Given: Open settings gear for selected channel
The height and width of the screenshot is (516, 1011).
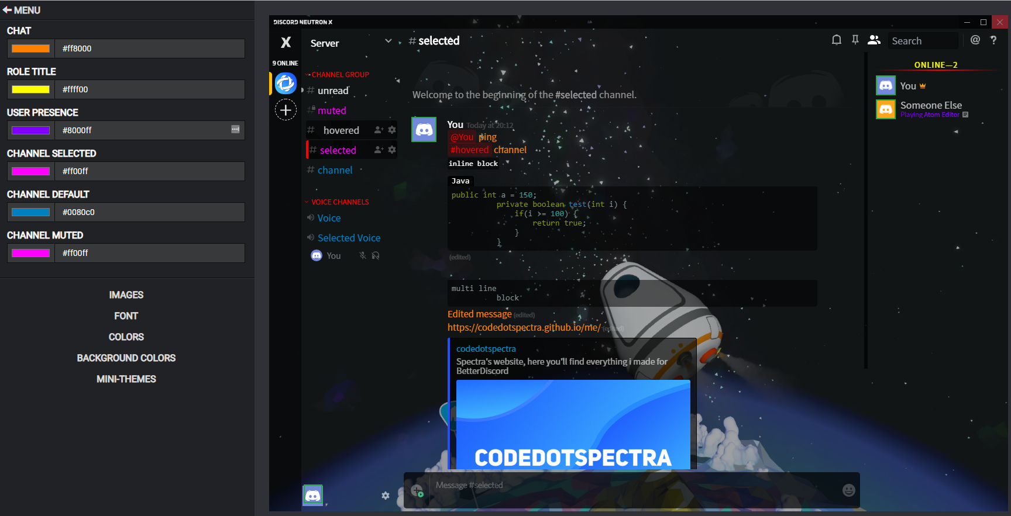Looking at the screenshot, I should [392, 150].
